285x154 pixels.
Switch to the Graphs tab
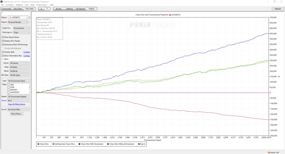pos(92,9)
